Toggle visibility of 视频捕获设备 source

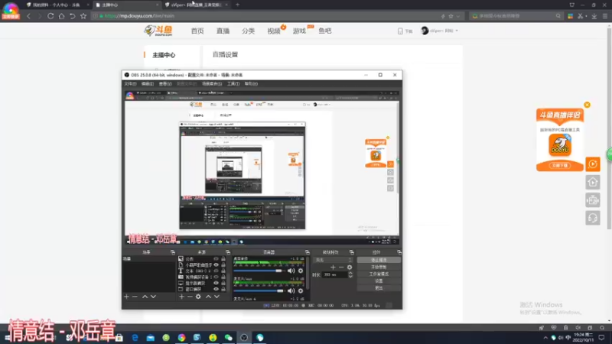[216, 277]
